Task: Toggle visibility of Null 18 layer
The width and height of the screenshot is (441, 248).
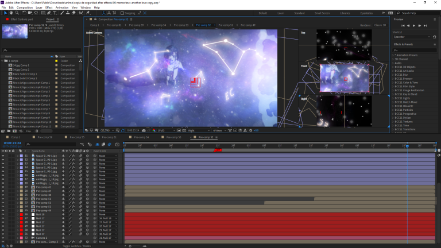Action: pyautogui.click(x=3, y=214)
